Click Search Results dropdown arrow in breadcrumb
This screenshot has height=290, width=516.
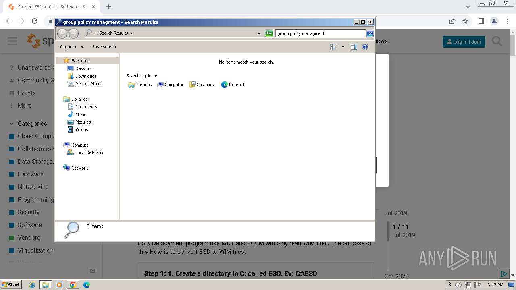pyautogui.click(x=131, y=33)
